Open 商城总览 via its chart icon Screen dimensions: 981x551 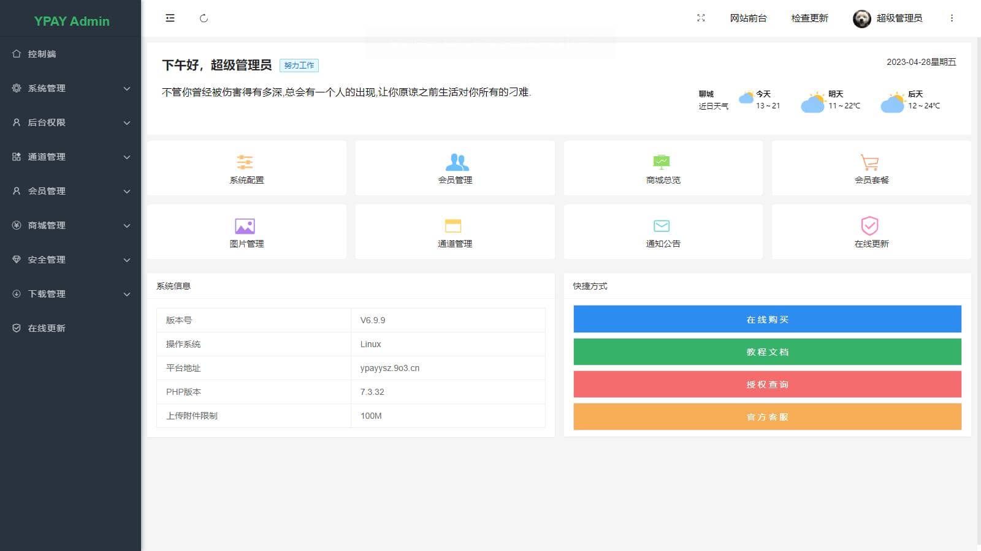[x=662, y=162]
